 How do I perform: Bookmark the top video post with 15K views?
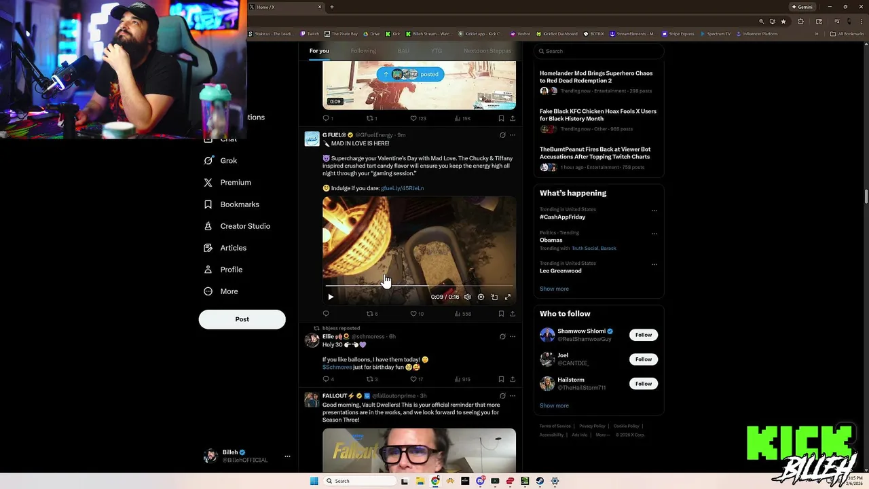501,118
